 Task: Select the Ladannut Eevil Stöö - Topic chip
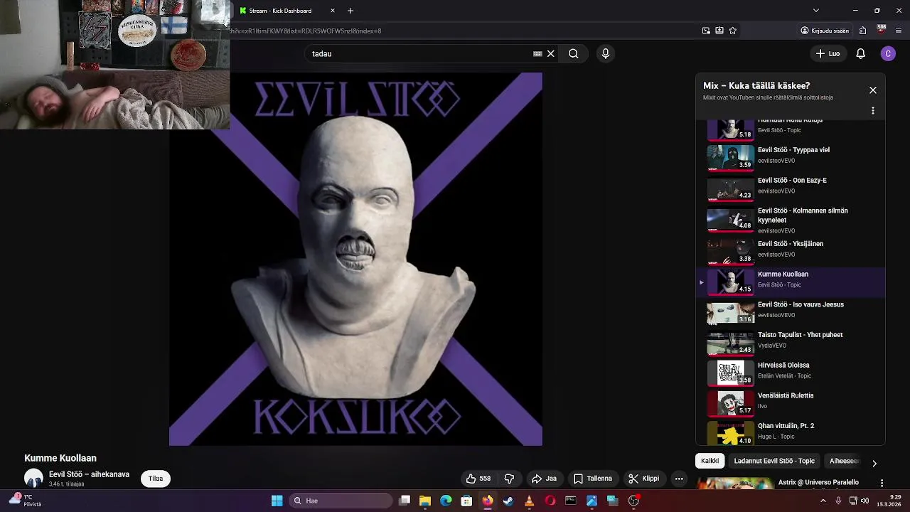tap(774, 461)
